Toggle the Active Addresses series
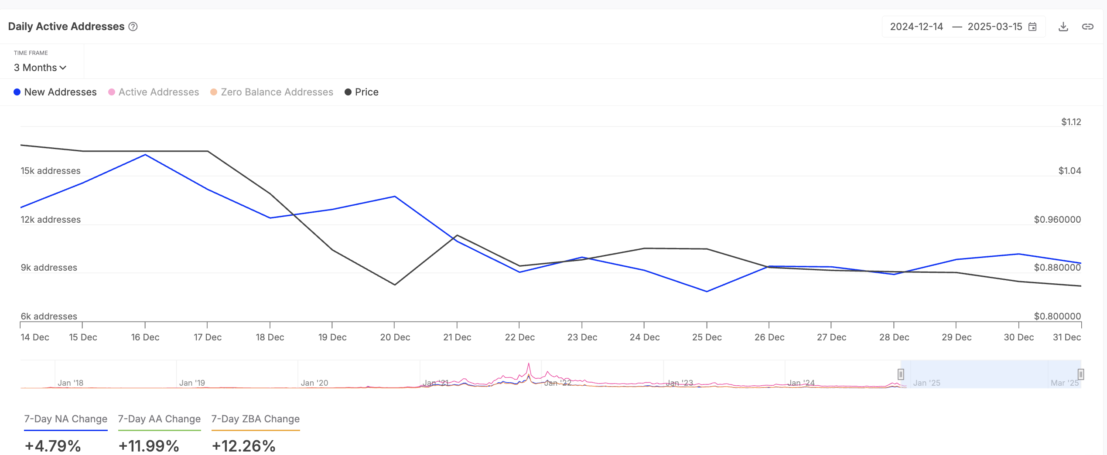Screen dimensions: 1107x455 [x=154, y=92]
